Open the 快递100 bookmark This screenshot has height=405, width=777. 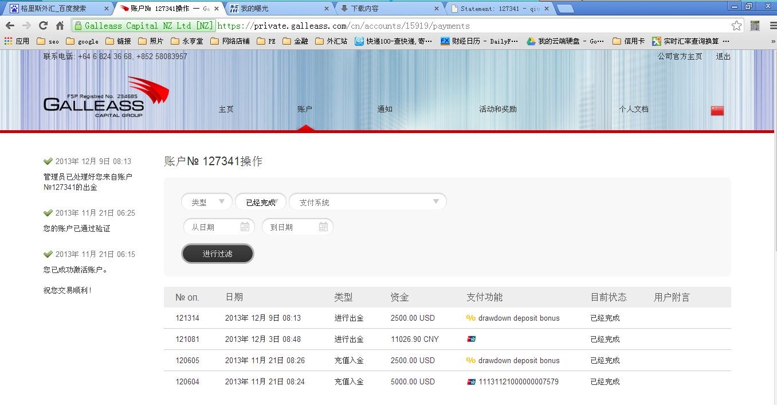(x=393, y=41)
